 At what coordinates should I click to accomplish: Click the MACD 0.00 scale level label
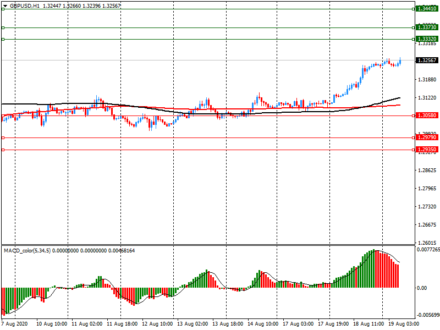pos(421,288)
